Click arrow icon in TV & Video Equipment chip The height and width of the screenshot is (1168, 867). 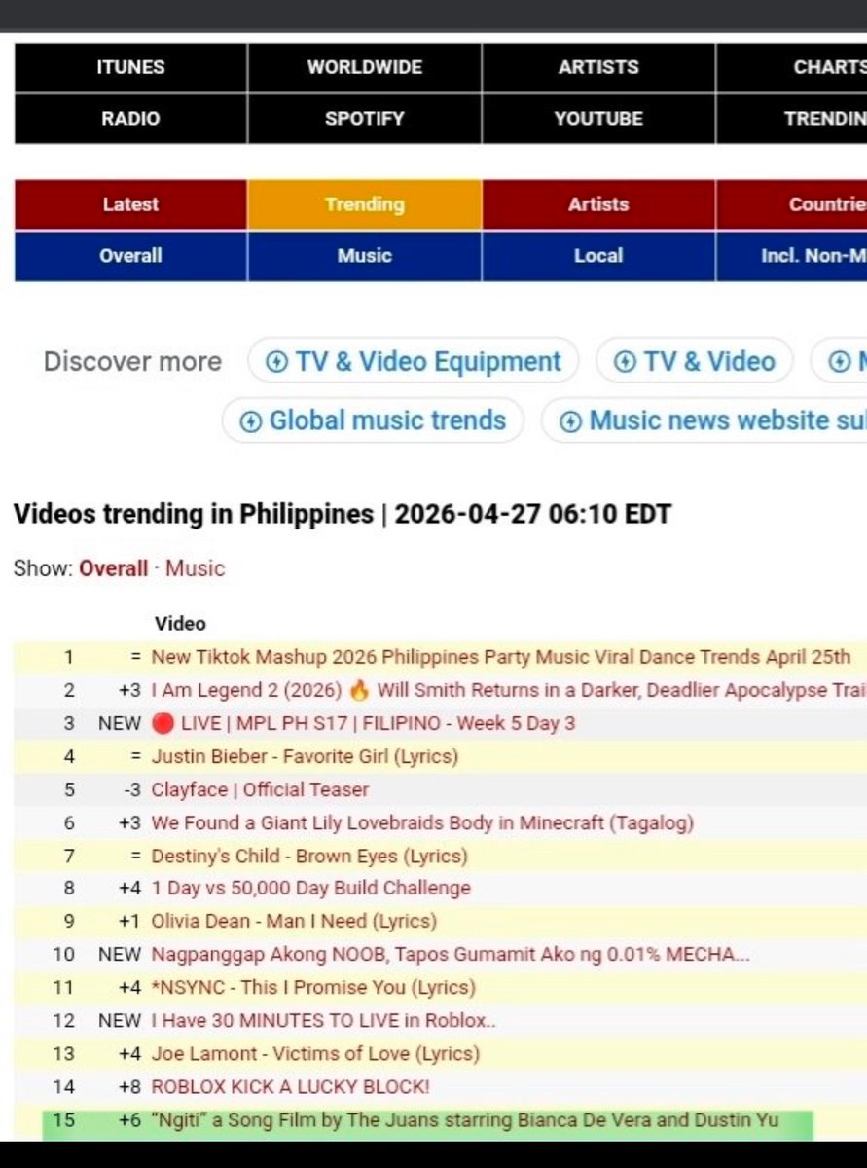coord(277,363)
